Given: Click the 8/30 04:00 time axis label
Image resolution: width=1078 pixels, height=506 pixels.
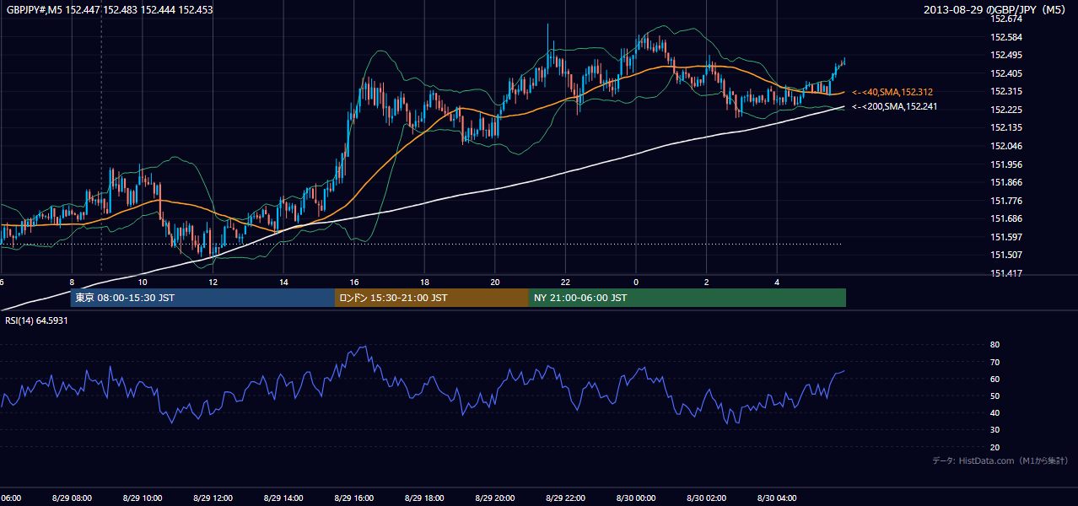Looking at the screenshot, I should [x=777, y=498].
